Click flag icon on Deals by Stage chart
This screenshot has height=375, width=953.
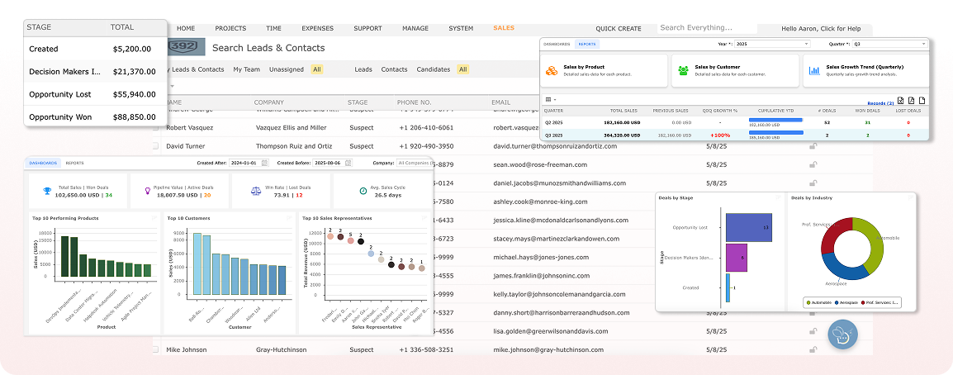pos(778,197)
